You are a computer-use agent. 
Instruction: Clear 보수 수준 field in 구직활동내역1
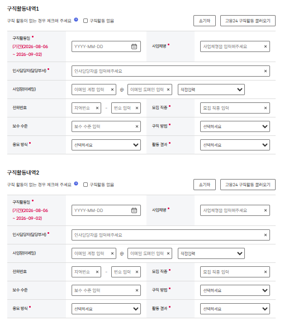tap(137, 126)
